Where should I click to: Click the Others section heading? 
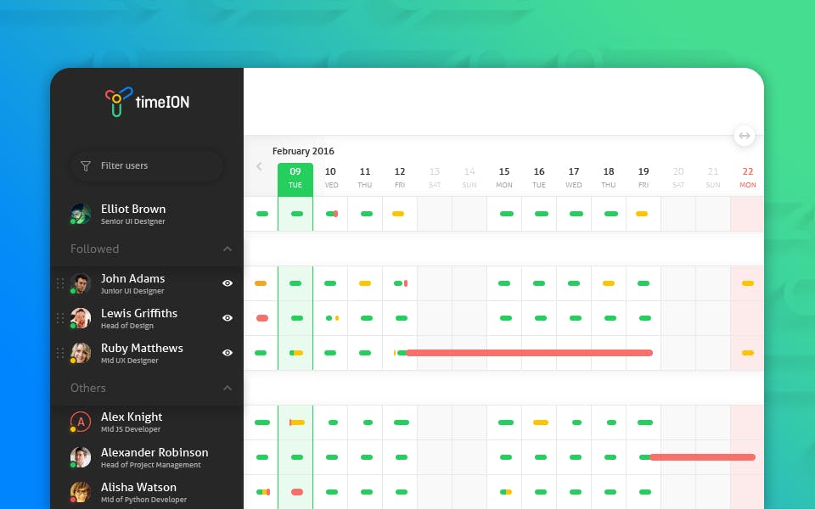click(x=87, y=388)
